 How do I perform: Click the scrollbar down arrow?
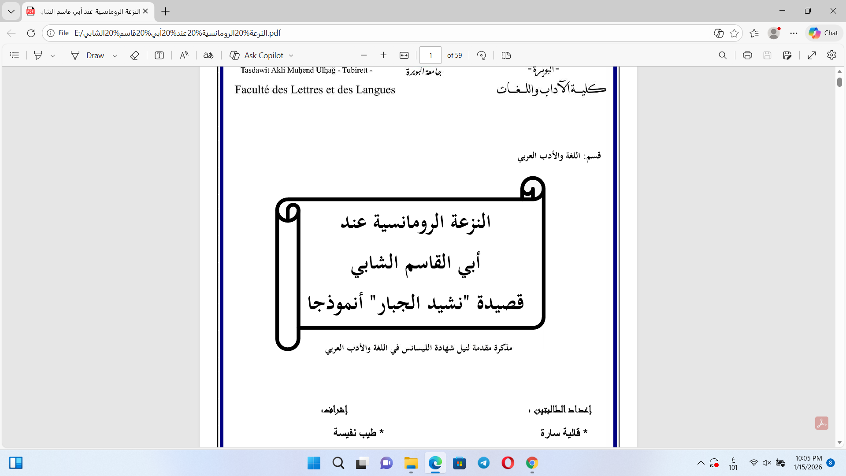click(x=839, y=442)
